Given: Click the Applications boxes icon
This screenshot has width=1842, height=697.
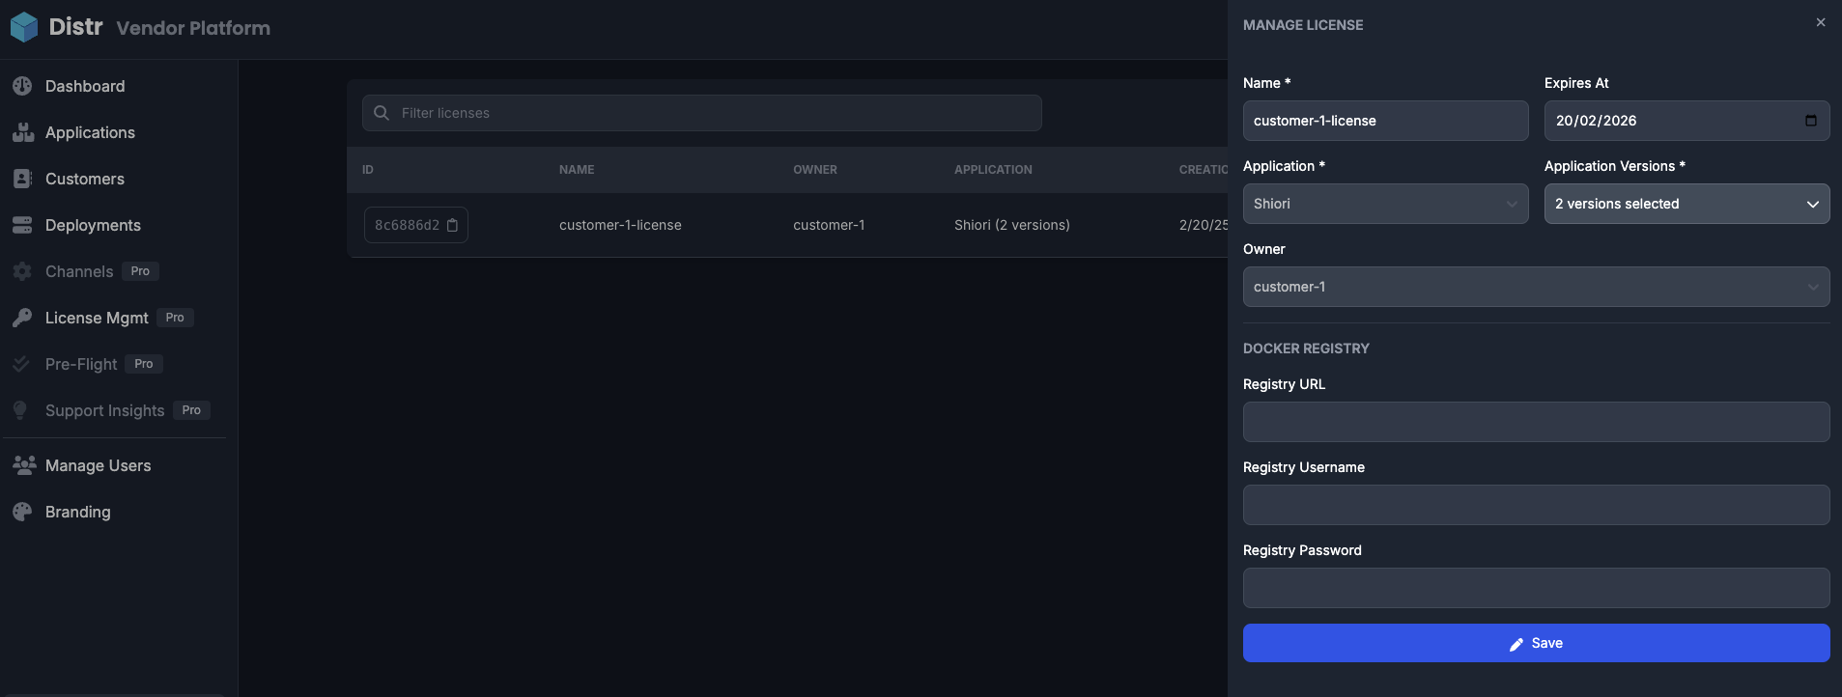Looking at the screenshot, I should 22,132.
